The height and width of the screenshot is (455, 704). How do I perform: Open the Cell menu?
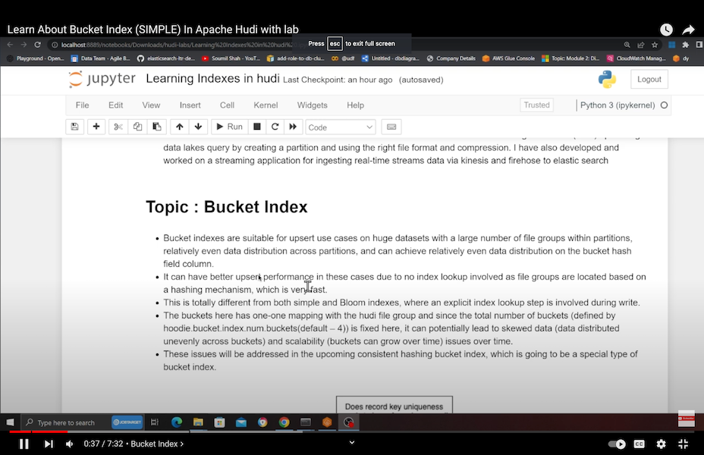(227, 105)
